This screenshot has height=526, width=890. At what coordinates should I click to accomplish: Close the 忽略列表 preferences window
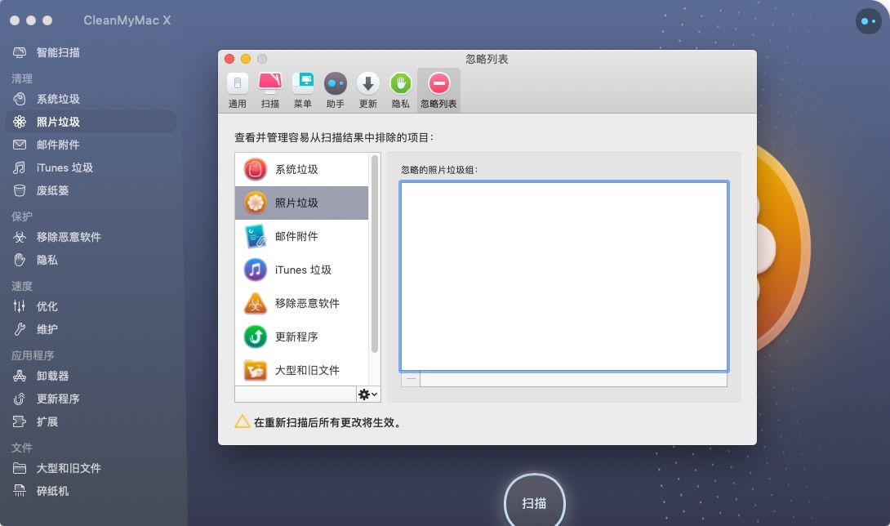point(229,59)
